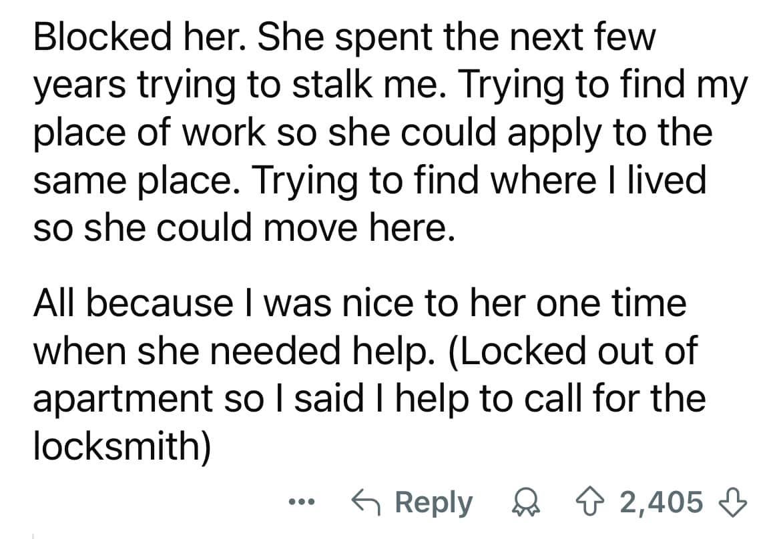Click the line "so she could move here."

pos(244,227)
